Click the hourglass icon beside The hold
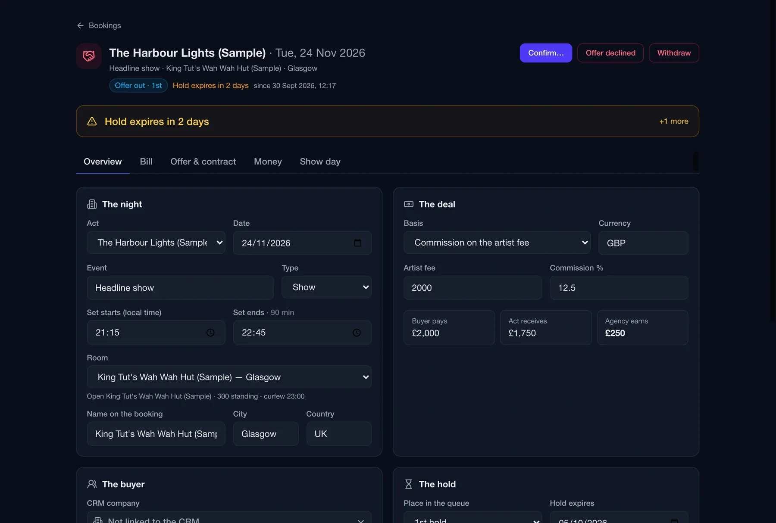The height and width of the screenshot is (523, 776). tap(409, 484)
